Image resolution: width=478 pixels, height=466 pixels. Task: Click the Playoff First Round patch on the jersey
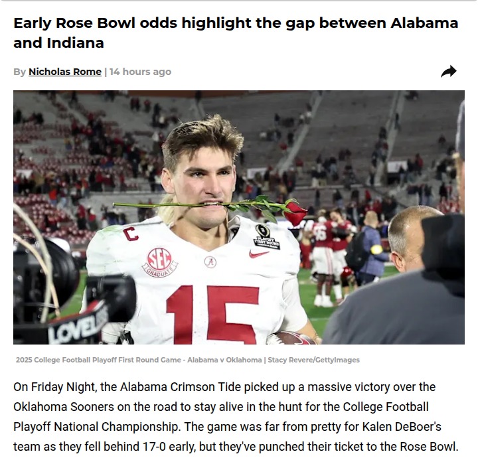coord(266,236)
